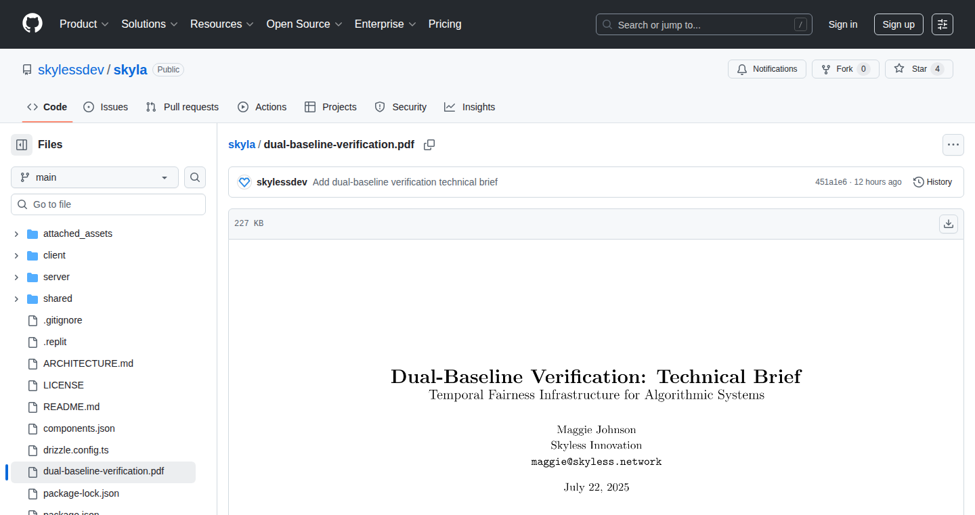Open the Product menu
The width and height of the screenshot is (975, 515).
[x=84, y=24]
